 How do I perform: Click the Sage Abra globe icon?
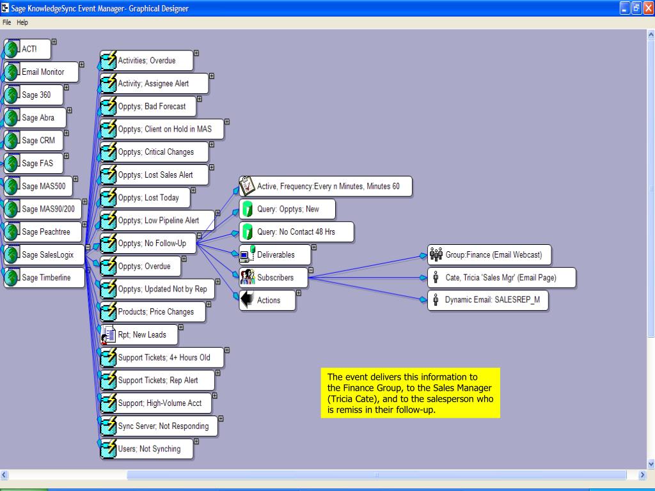tap(12, 118)
